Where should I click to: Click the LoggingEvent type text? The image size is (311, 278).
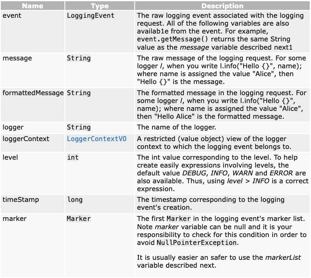90,16
